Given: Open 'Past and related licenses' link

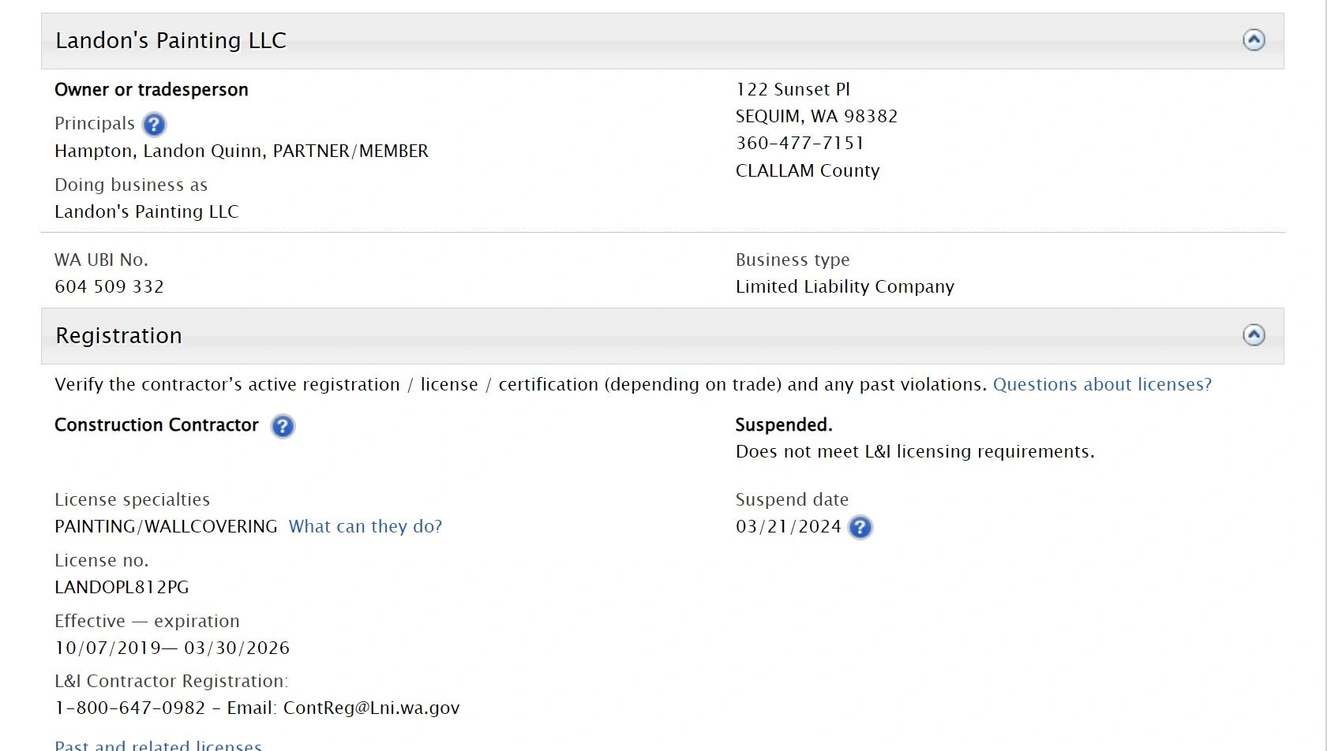Looking at the screenshot, I should [x=158, y=745].
